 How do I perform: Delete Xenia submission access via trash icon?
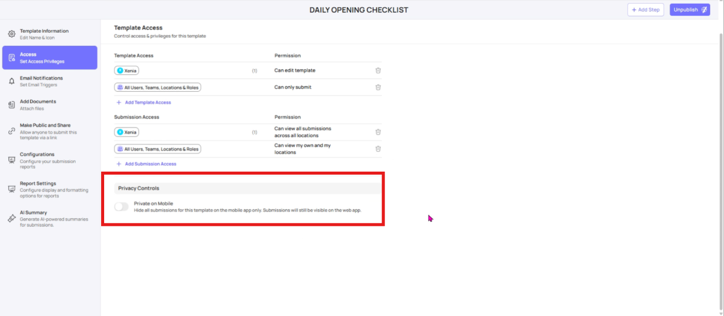point(378,132)
